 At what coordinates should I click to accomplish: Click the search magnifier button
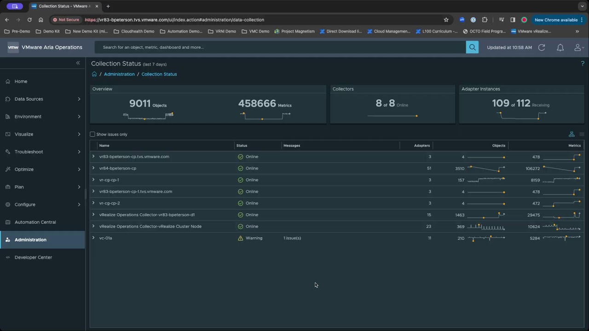click(x=472, y=47)
